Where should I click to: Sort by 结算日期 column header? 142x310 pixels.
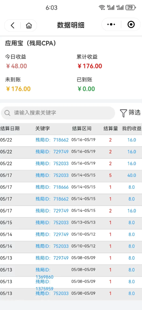click(x=10, y=128)
